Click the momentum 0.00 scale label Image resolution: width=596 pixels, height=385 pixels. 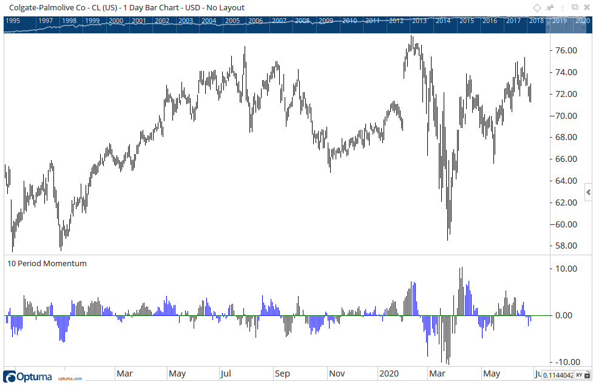pos(564,315)
